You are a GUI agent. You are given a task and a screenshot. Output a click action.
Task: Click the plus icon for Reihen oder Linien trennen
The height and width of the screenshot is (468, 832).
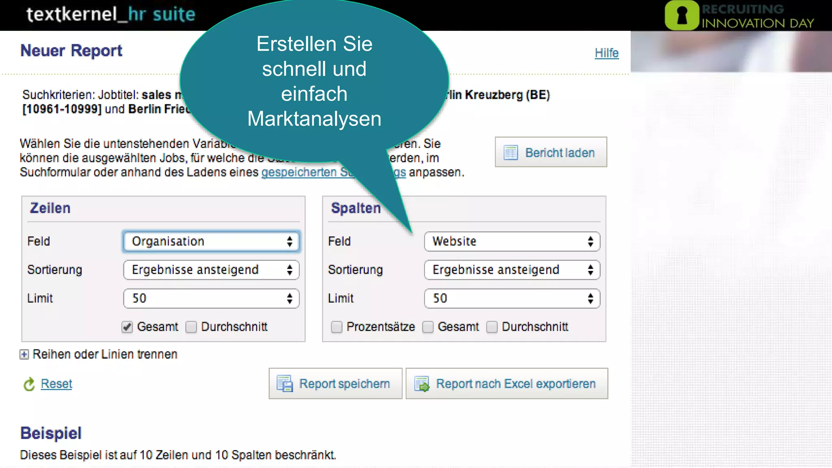point(24,354)
